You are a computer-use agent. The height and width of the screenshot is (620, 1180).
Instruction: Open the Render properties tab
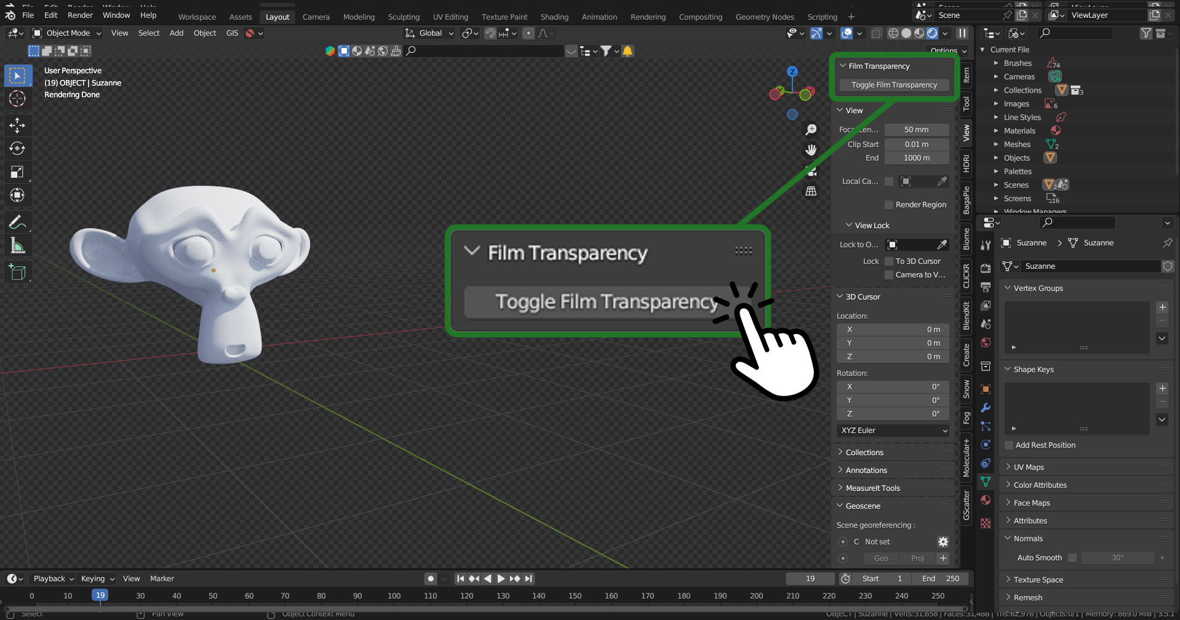click(986, 268)
